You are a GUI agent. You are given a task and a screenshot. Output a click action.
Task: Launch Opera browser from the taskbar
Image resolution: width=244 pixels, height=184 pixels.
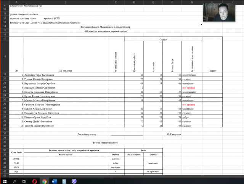coord(34,181)
